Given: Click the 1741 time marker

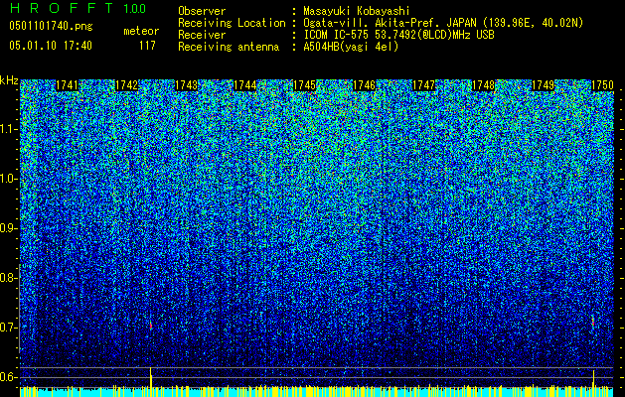Looking at the screenshot, I should coord(67,85).
